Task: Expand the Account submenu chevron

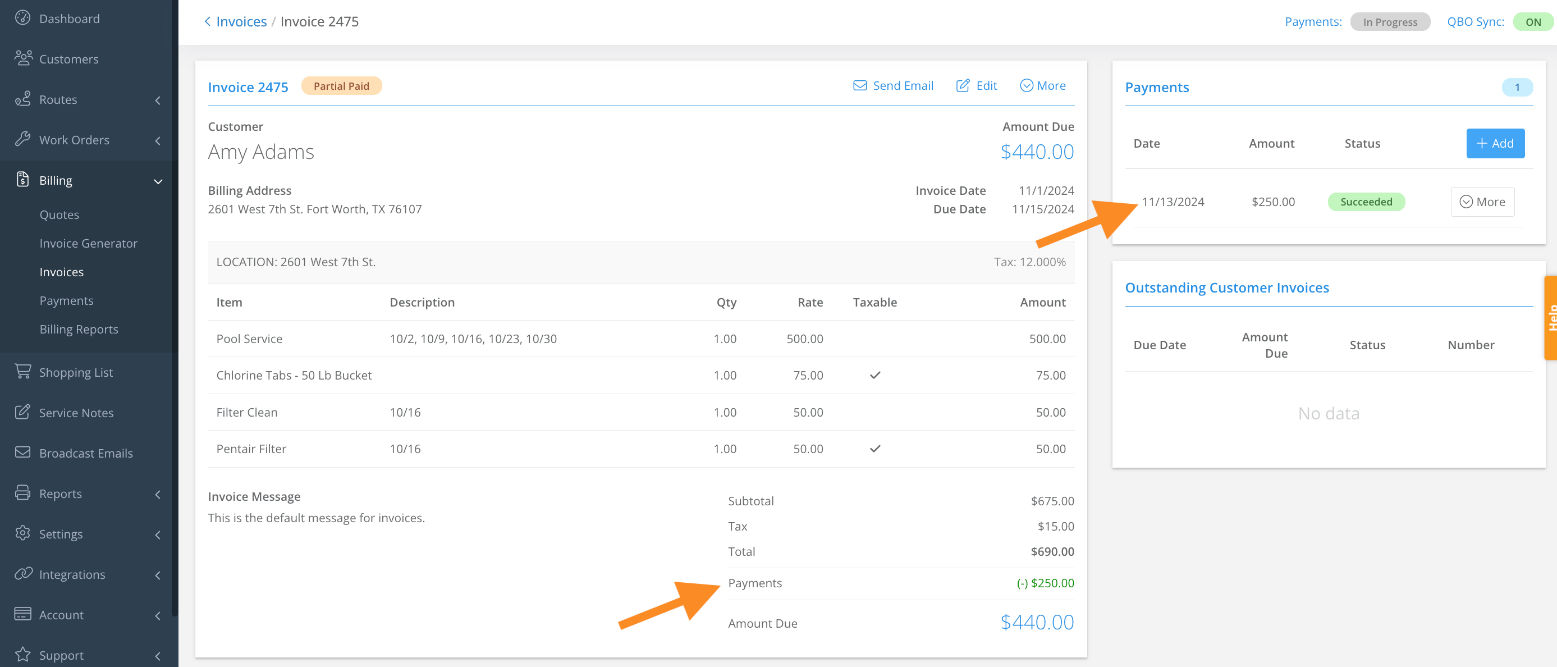Action: click(158, 615)
